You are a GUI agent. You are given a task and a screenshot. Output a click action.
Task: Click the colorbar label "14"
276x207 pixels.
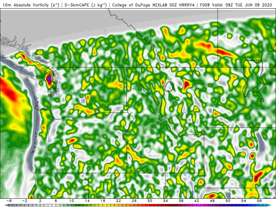point(87,201)
